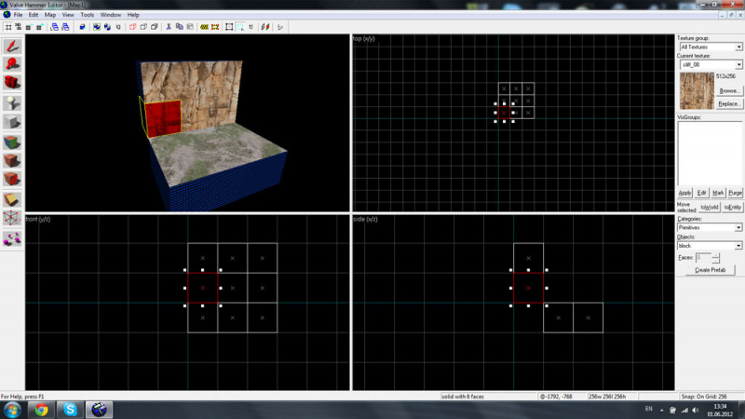This screenshot has width=745, height=419.
Task: Open Google Chrome from taskbar
Action: coord(41,410)
